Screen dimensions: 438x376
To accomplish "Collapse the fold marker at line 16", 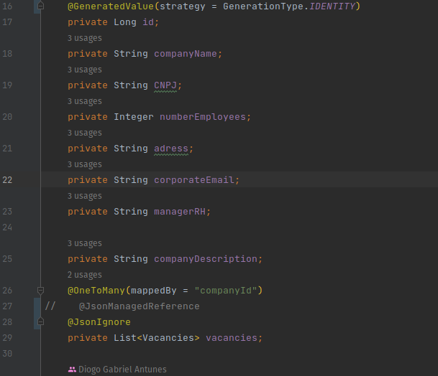I will pyautogui.click(x=40, y=6).
